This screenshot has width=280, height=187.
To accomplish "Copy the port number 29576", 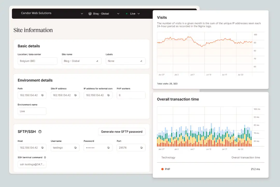I will click(x=142, y=148).
